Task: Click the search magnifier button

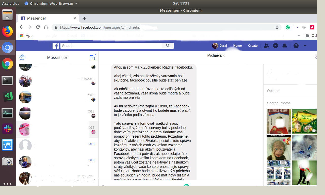Action: pos(168,46)
